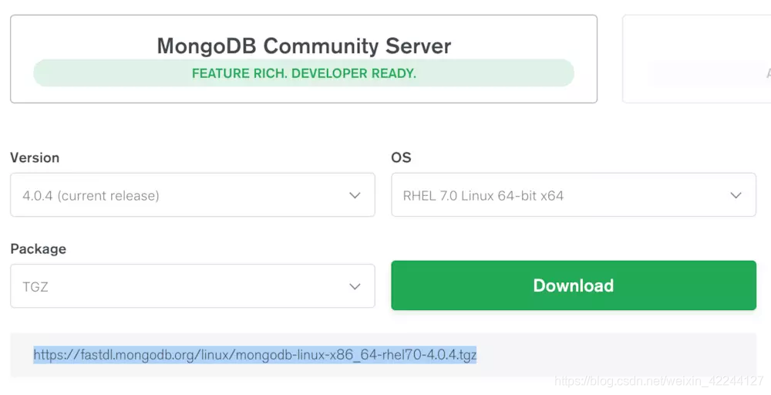Click the chevron arrow in the Version selector
The width and height of the screenshot is (771, 395).
pyautogui.click(x=355, y=195)
